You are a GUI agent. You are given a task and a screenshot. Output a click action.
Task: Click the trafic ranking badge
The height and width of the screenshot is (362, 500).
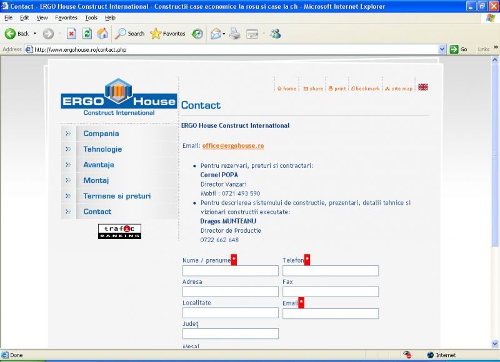click(119, 232)
